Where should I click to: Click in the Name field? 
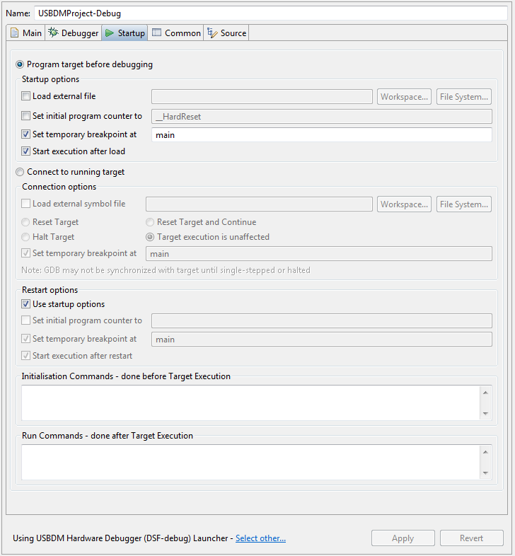click(x=269, y=13)
